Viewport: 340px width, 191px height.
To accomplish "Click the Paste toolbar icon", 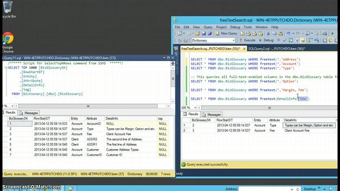I will (x=280, y=33).
